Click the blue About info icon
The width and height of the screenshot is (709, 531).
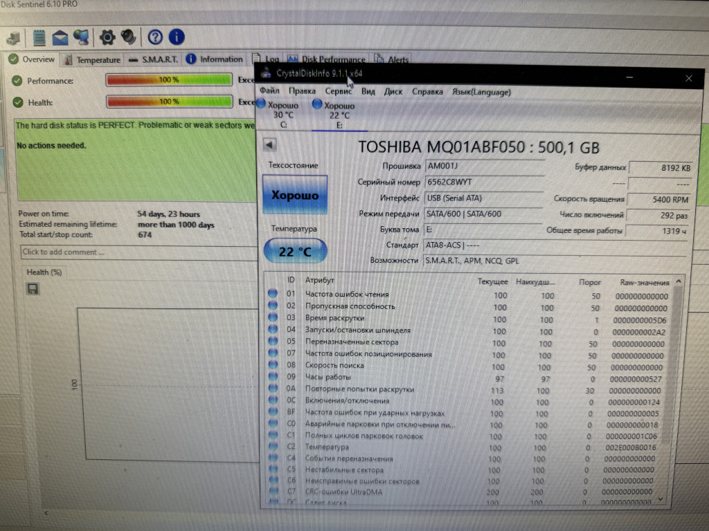tap(177, 37)
